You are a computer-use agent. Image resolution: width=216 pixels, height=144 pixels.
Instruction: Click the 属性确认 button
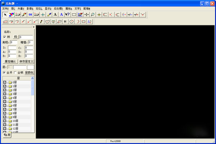coord(10,62)
